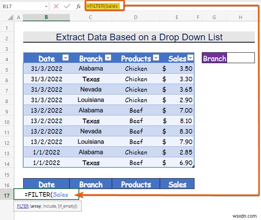Open the Products column filter dropdown
The width and height of the screenshot is (261, 220).
pyautogui.click(x=156, y=58)
